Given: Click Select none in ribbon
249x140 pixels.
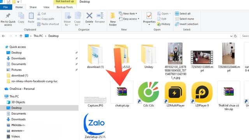Looking at the screenshot, I should pyautogui.click(x=184, y=19).
